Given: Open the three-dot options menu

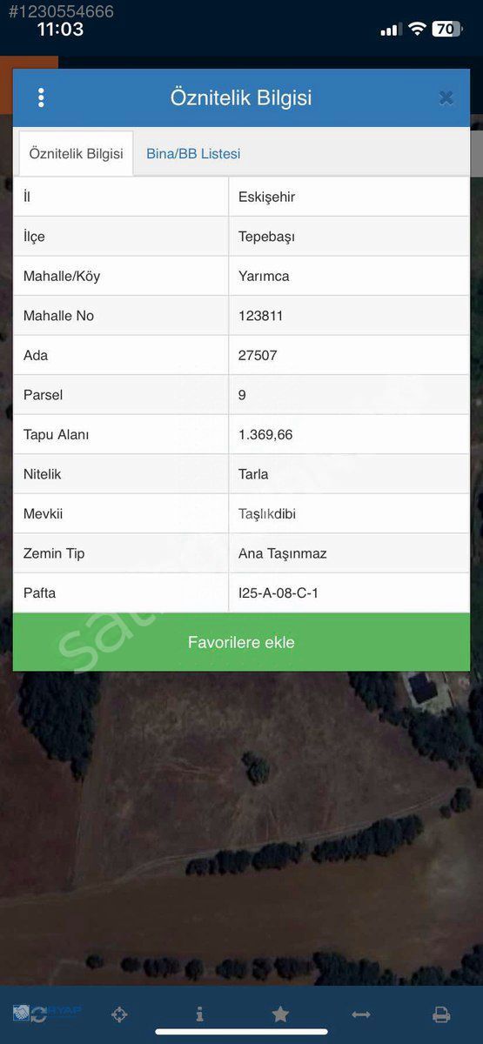Looking at the screenshot, I should [x=41, y=97].
